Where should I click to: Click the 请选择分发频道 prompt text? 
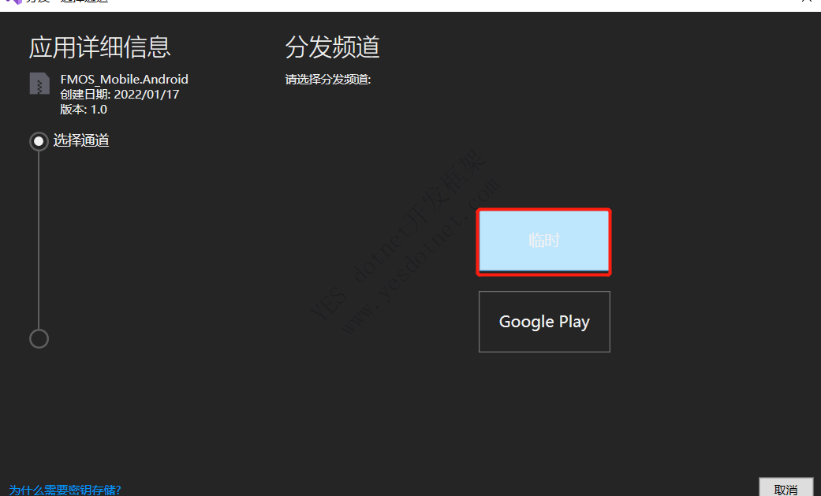(x=327, y=80)
